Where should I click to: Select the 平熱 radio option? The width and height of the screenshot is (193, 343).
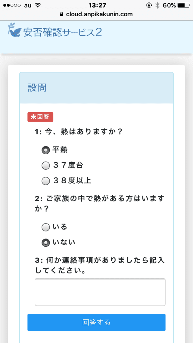coord(45,150)
